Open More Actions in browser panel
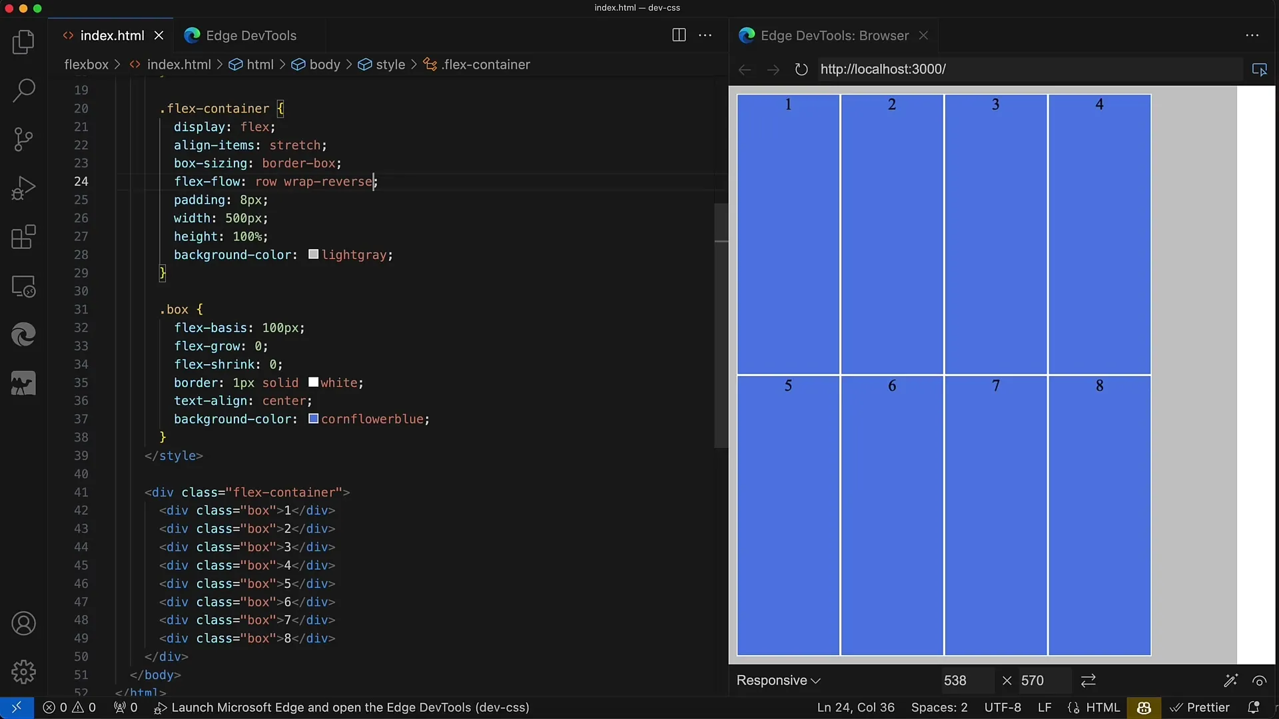The height and width of the screenshot is (719, 1279). pos(1252,35)
